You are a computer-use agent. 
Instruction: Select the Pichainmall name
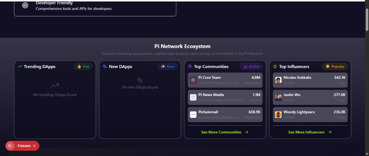208,112
